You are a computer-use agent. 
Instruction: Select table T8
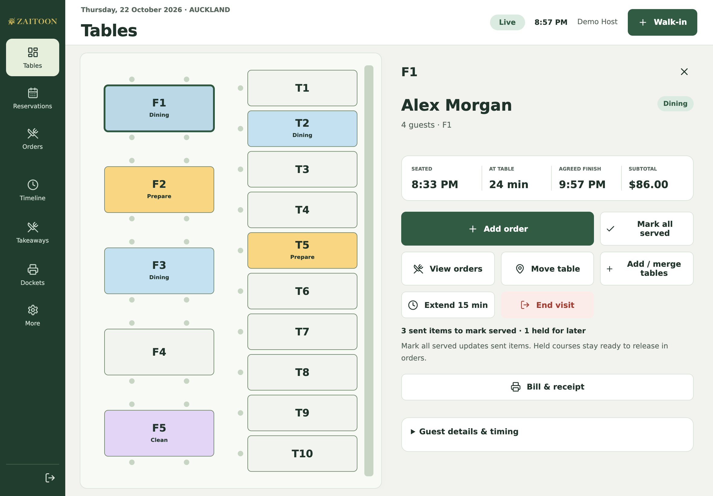click(302, 372)
